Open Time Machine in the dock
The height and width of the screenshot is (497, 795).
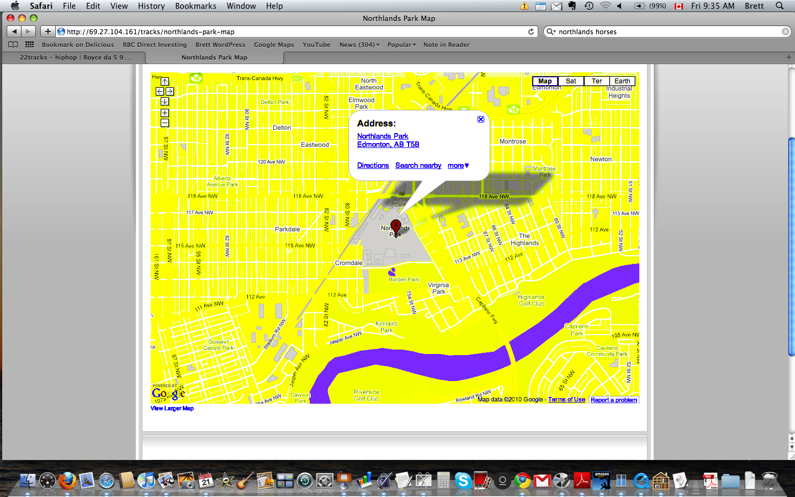pyautogui.click(x=305, y=480)
